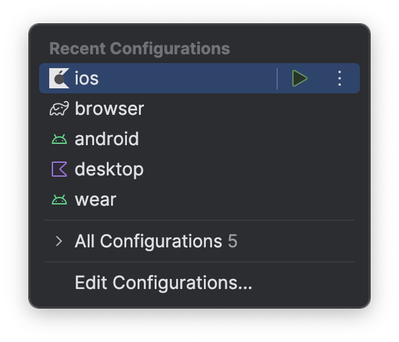The width and height of the screenshot is (399, 342).
Task: Choose the android run configuration
Action: coord(199,139)
